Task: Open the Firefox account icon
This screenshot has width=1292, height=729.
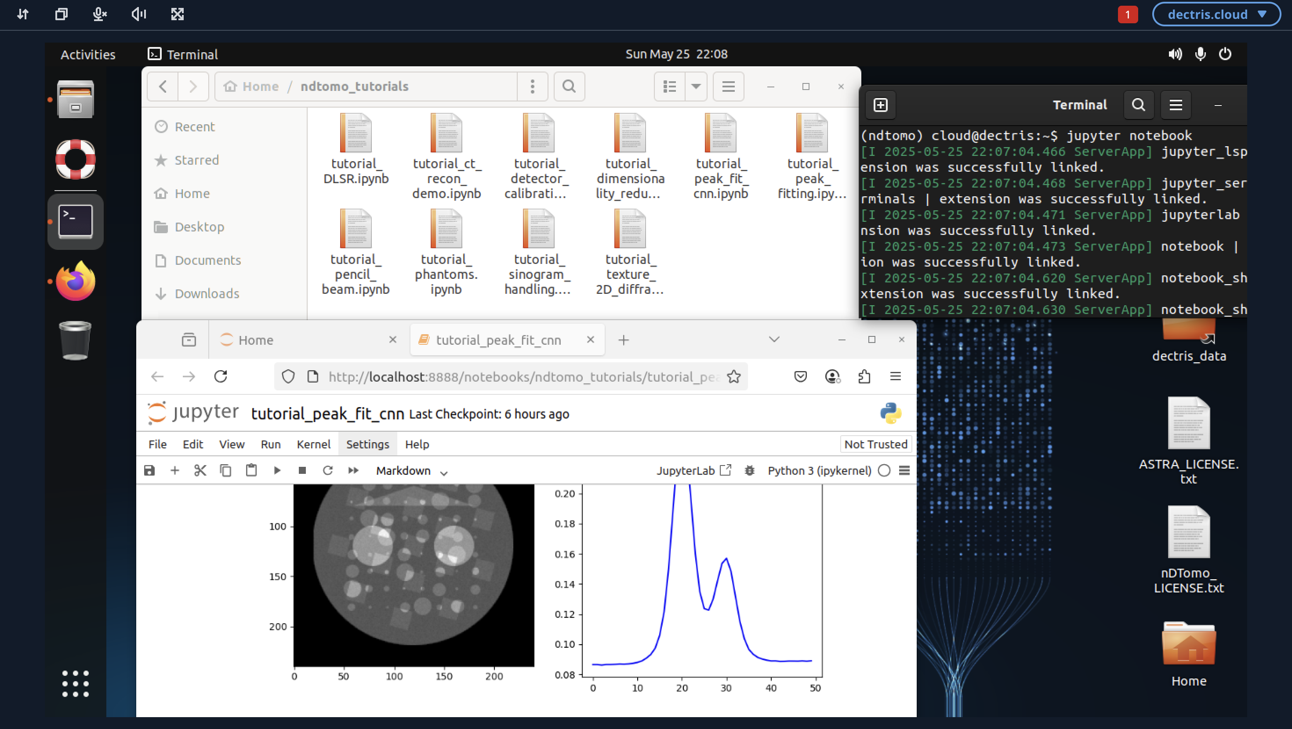Action: (x=832, y=376)
